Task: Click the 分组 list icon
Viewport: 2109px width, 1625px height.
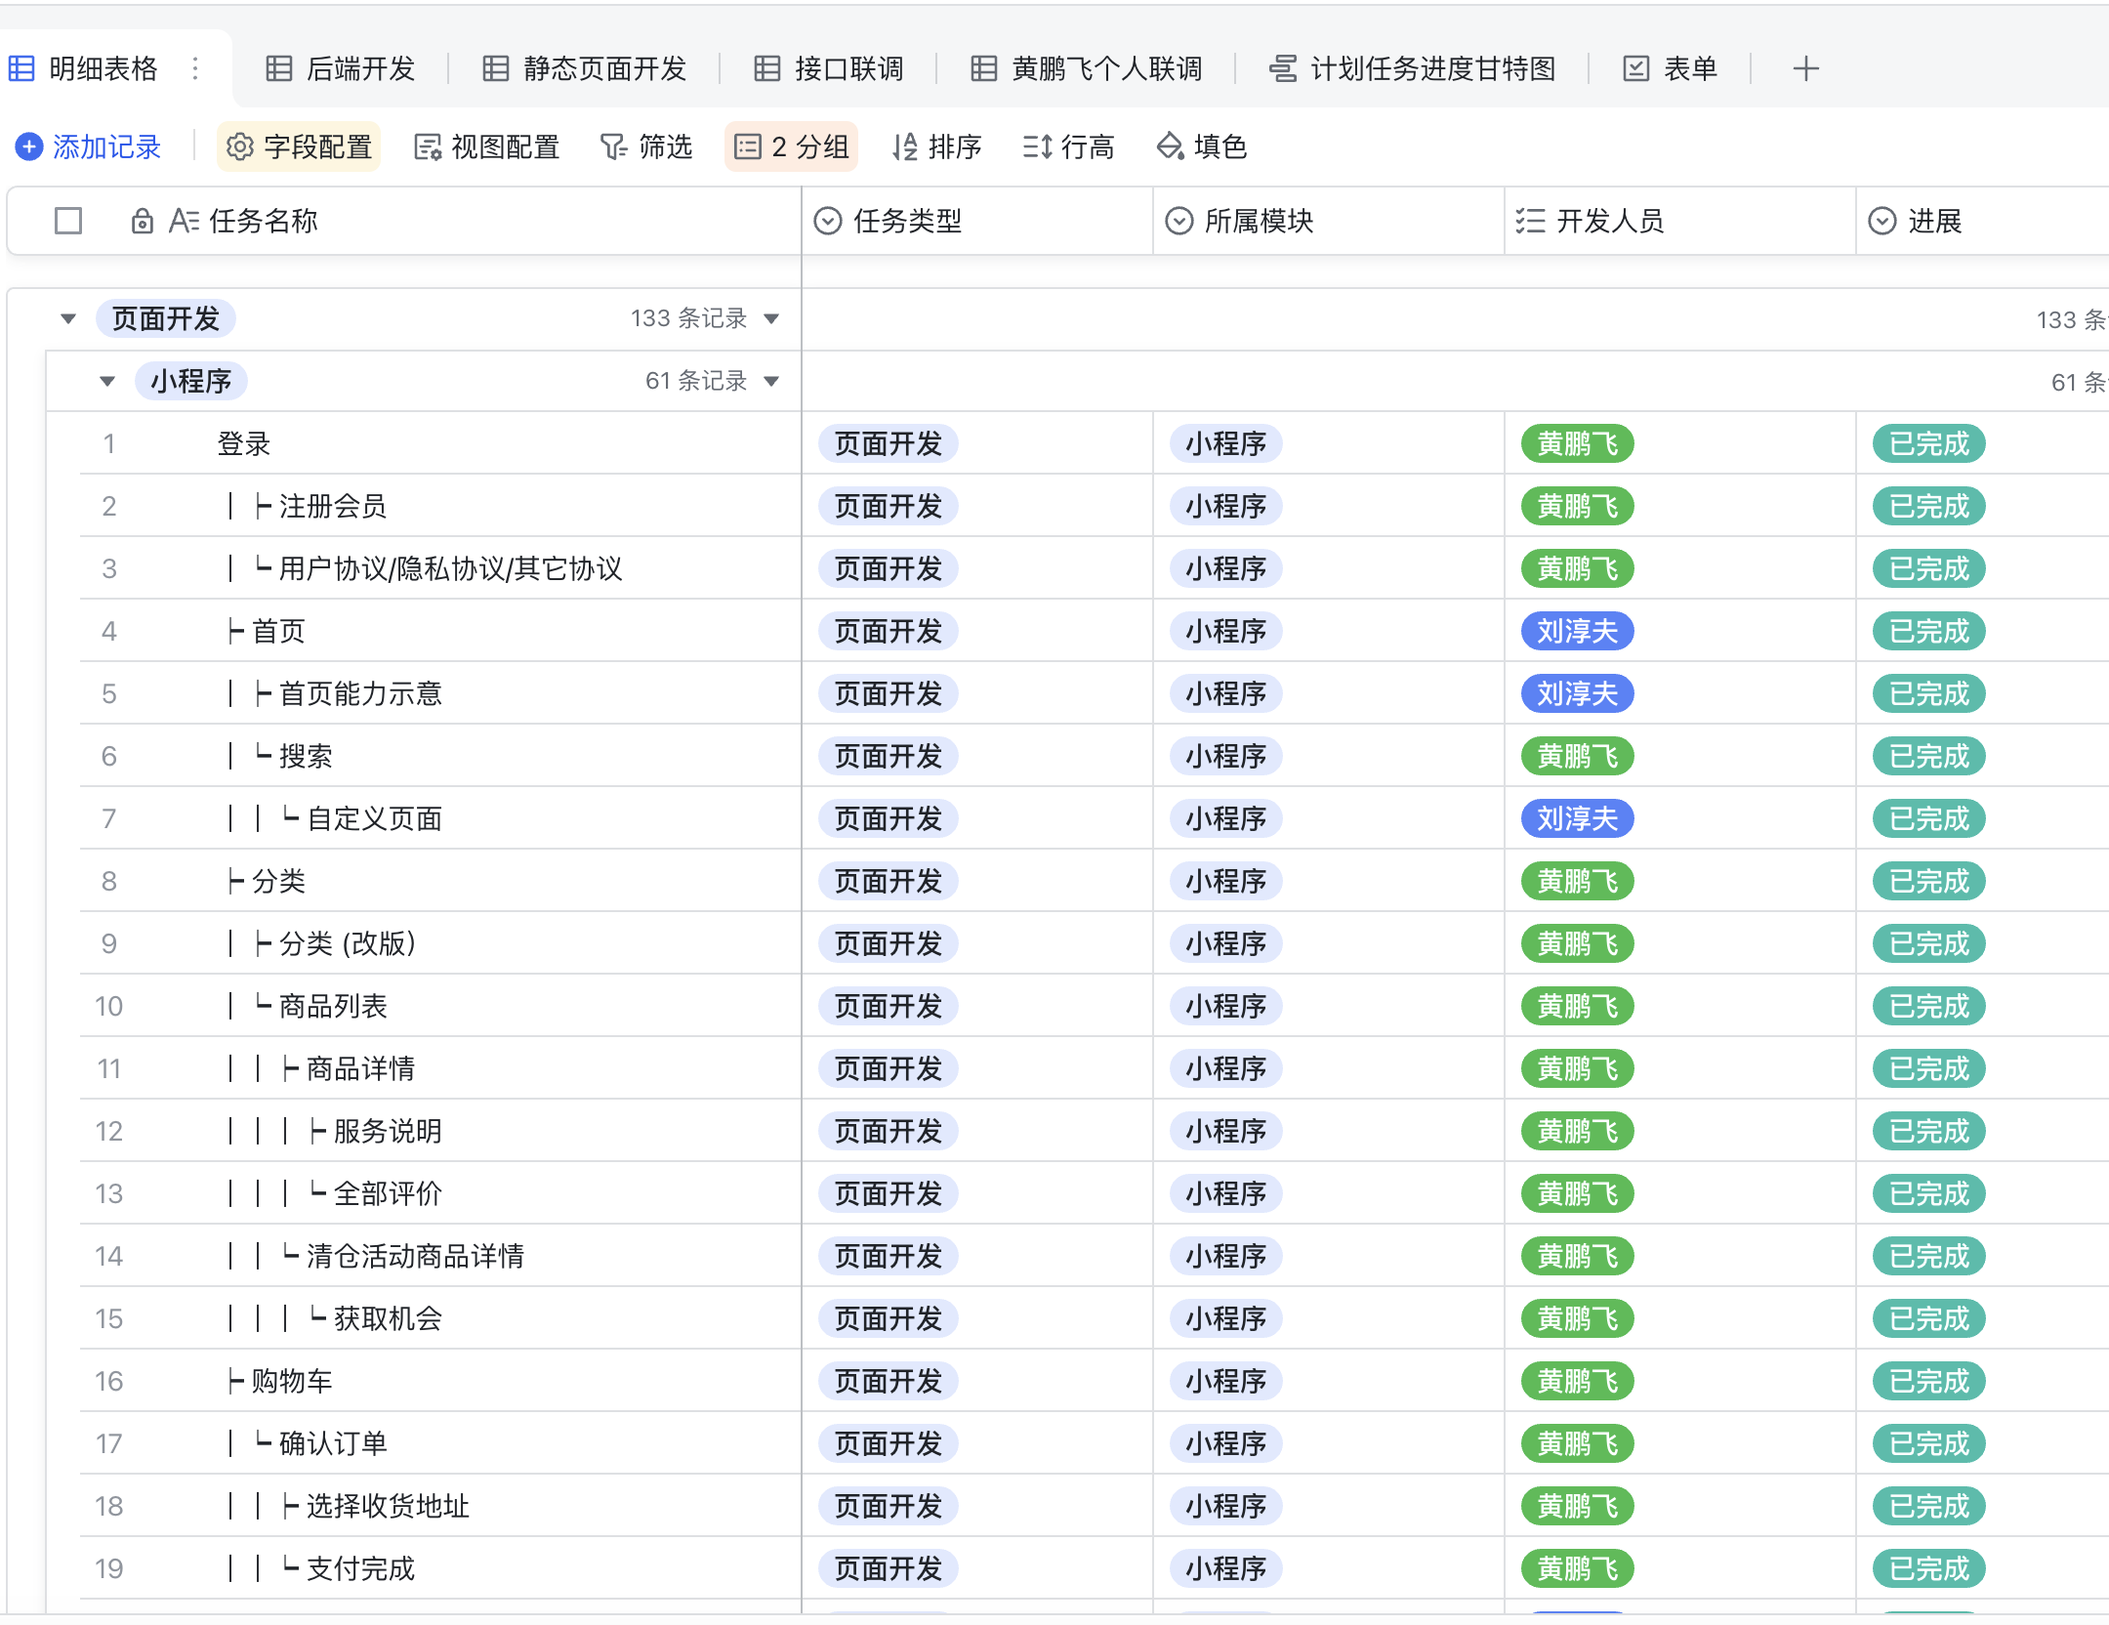Action: (x=747, y=146)
